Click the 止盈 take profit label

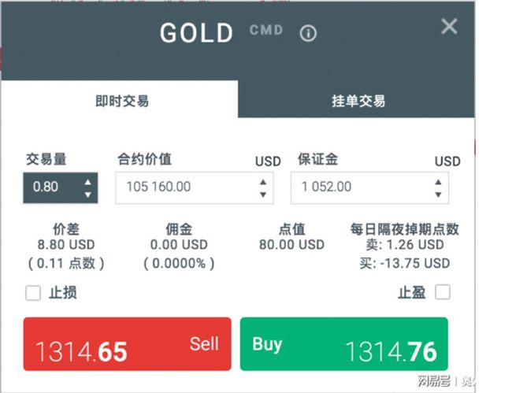point(411,292)
